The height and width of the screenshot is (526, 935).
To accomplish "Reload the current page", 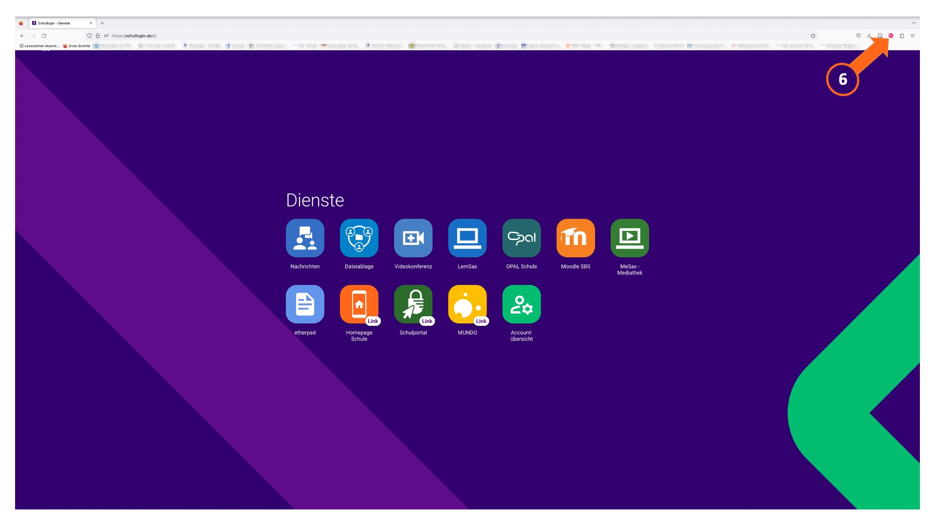I will coord(44,36).
